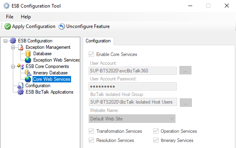
Task: Collapse the Exception Management node
Action: click(x=13, y=47)
